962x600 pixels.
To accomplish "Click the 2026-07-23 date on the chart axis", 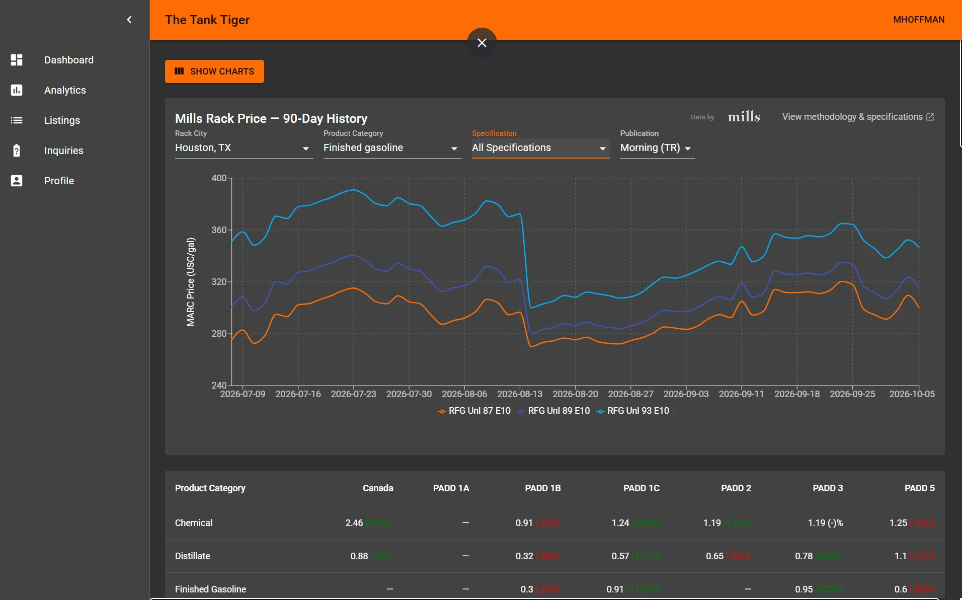I will (353, 394).
